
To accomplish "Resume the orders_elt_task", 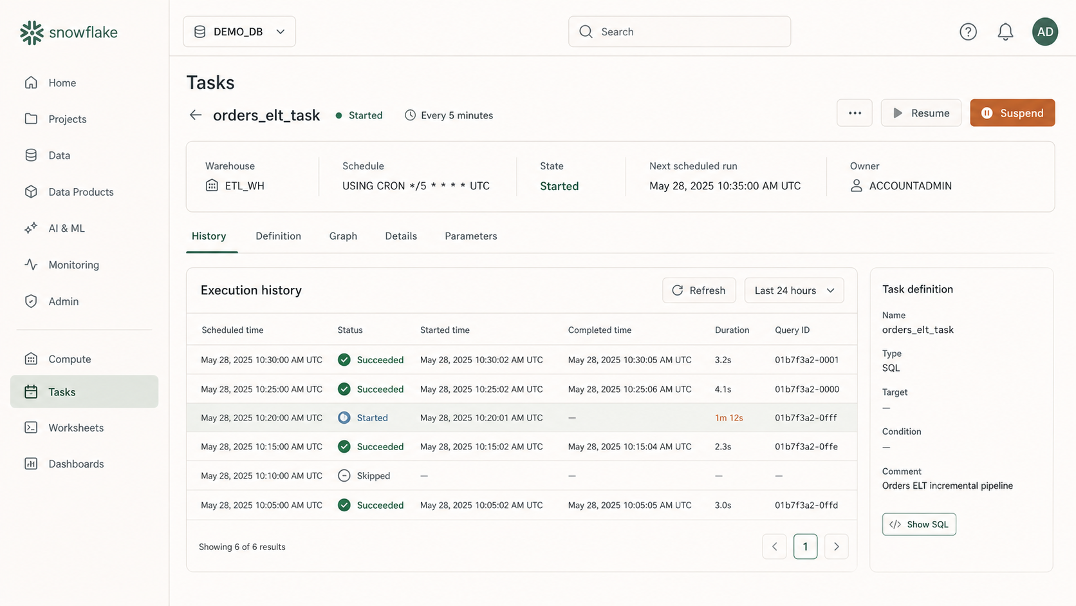I will tap(921, 113).
